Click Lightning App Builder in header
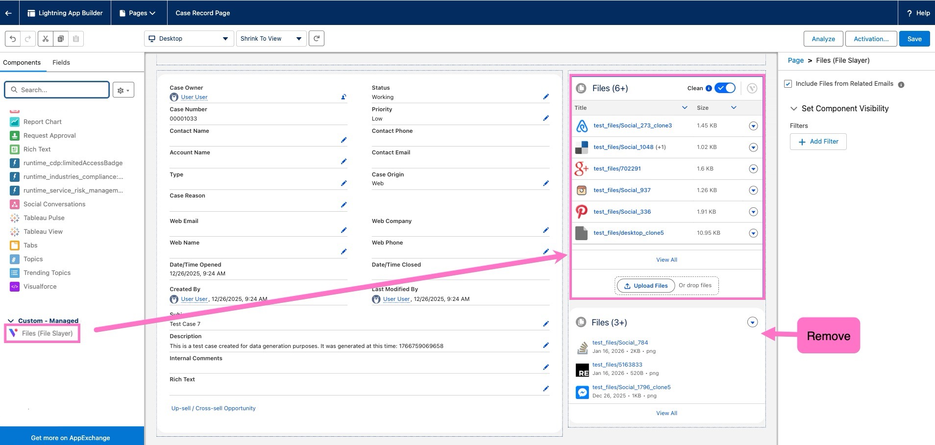935x445 pixels. point(65,13)
